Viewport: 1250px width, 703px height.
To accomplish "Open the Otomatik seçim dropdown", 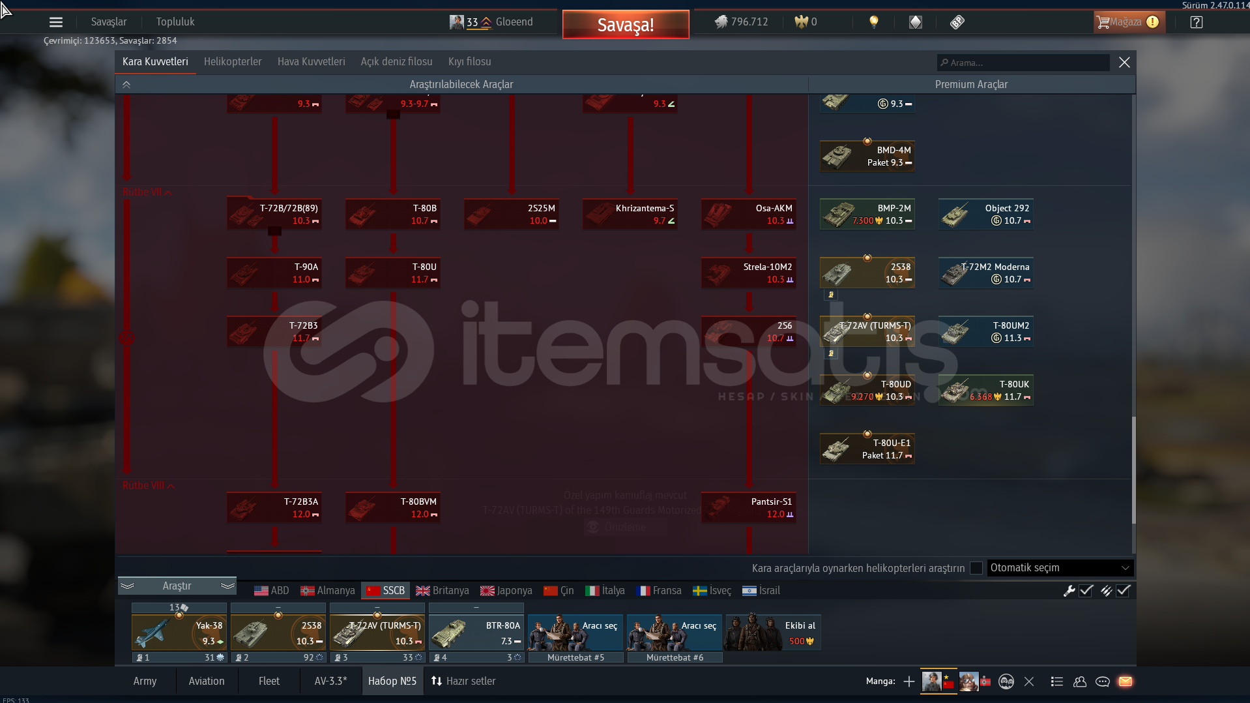I will tap(1060, 568).
